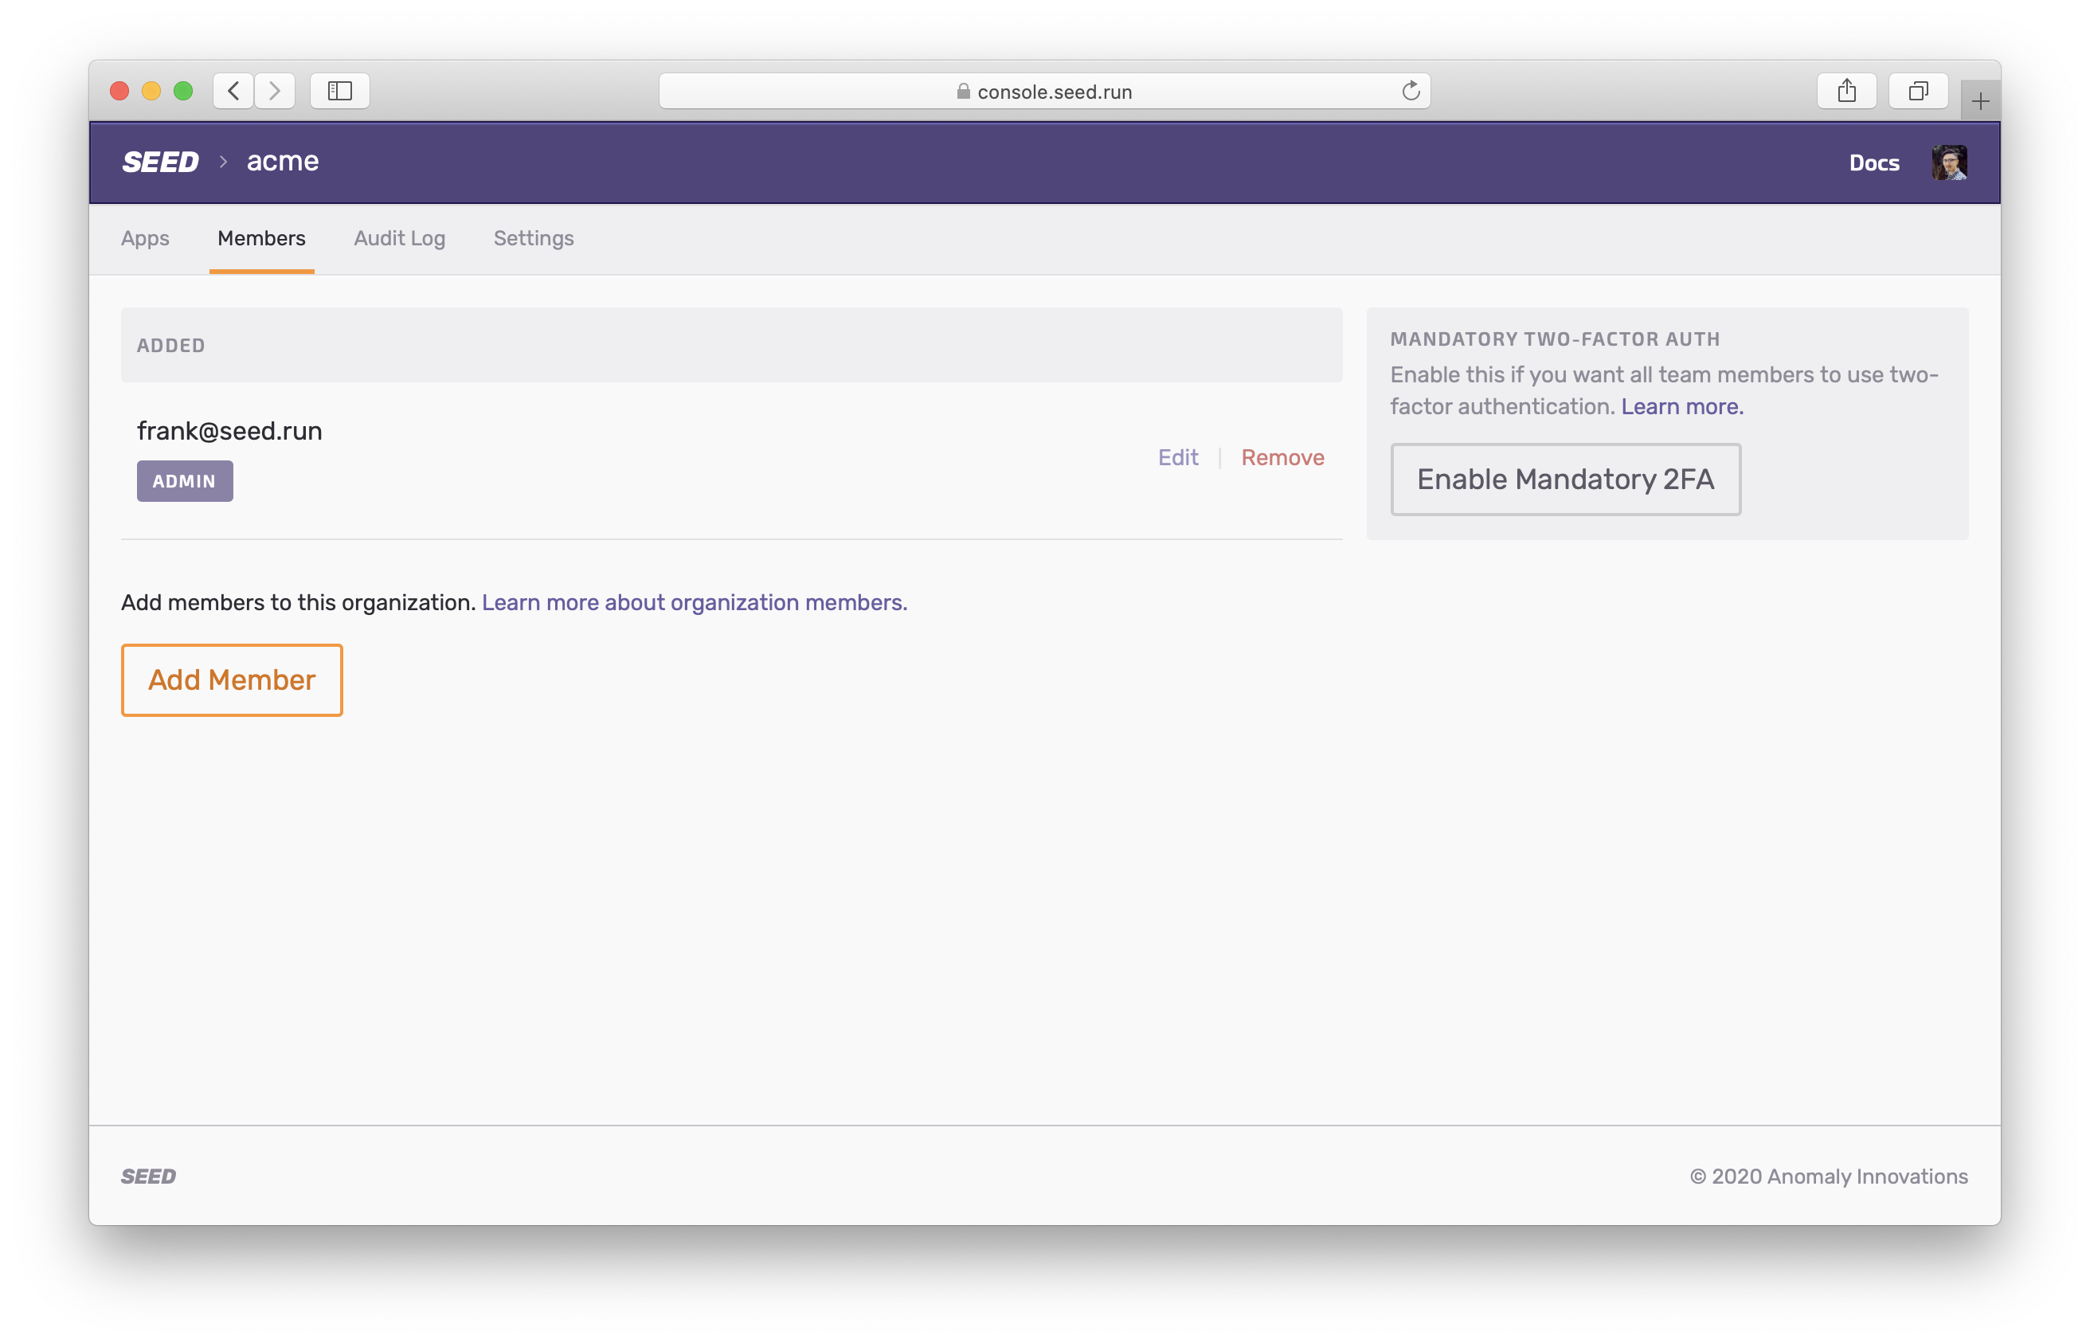
Task: Open a new tab with plus button
Action: [x=1979, y=102]
